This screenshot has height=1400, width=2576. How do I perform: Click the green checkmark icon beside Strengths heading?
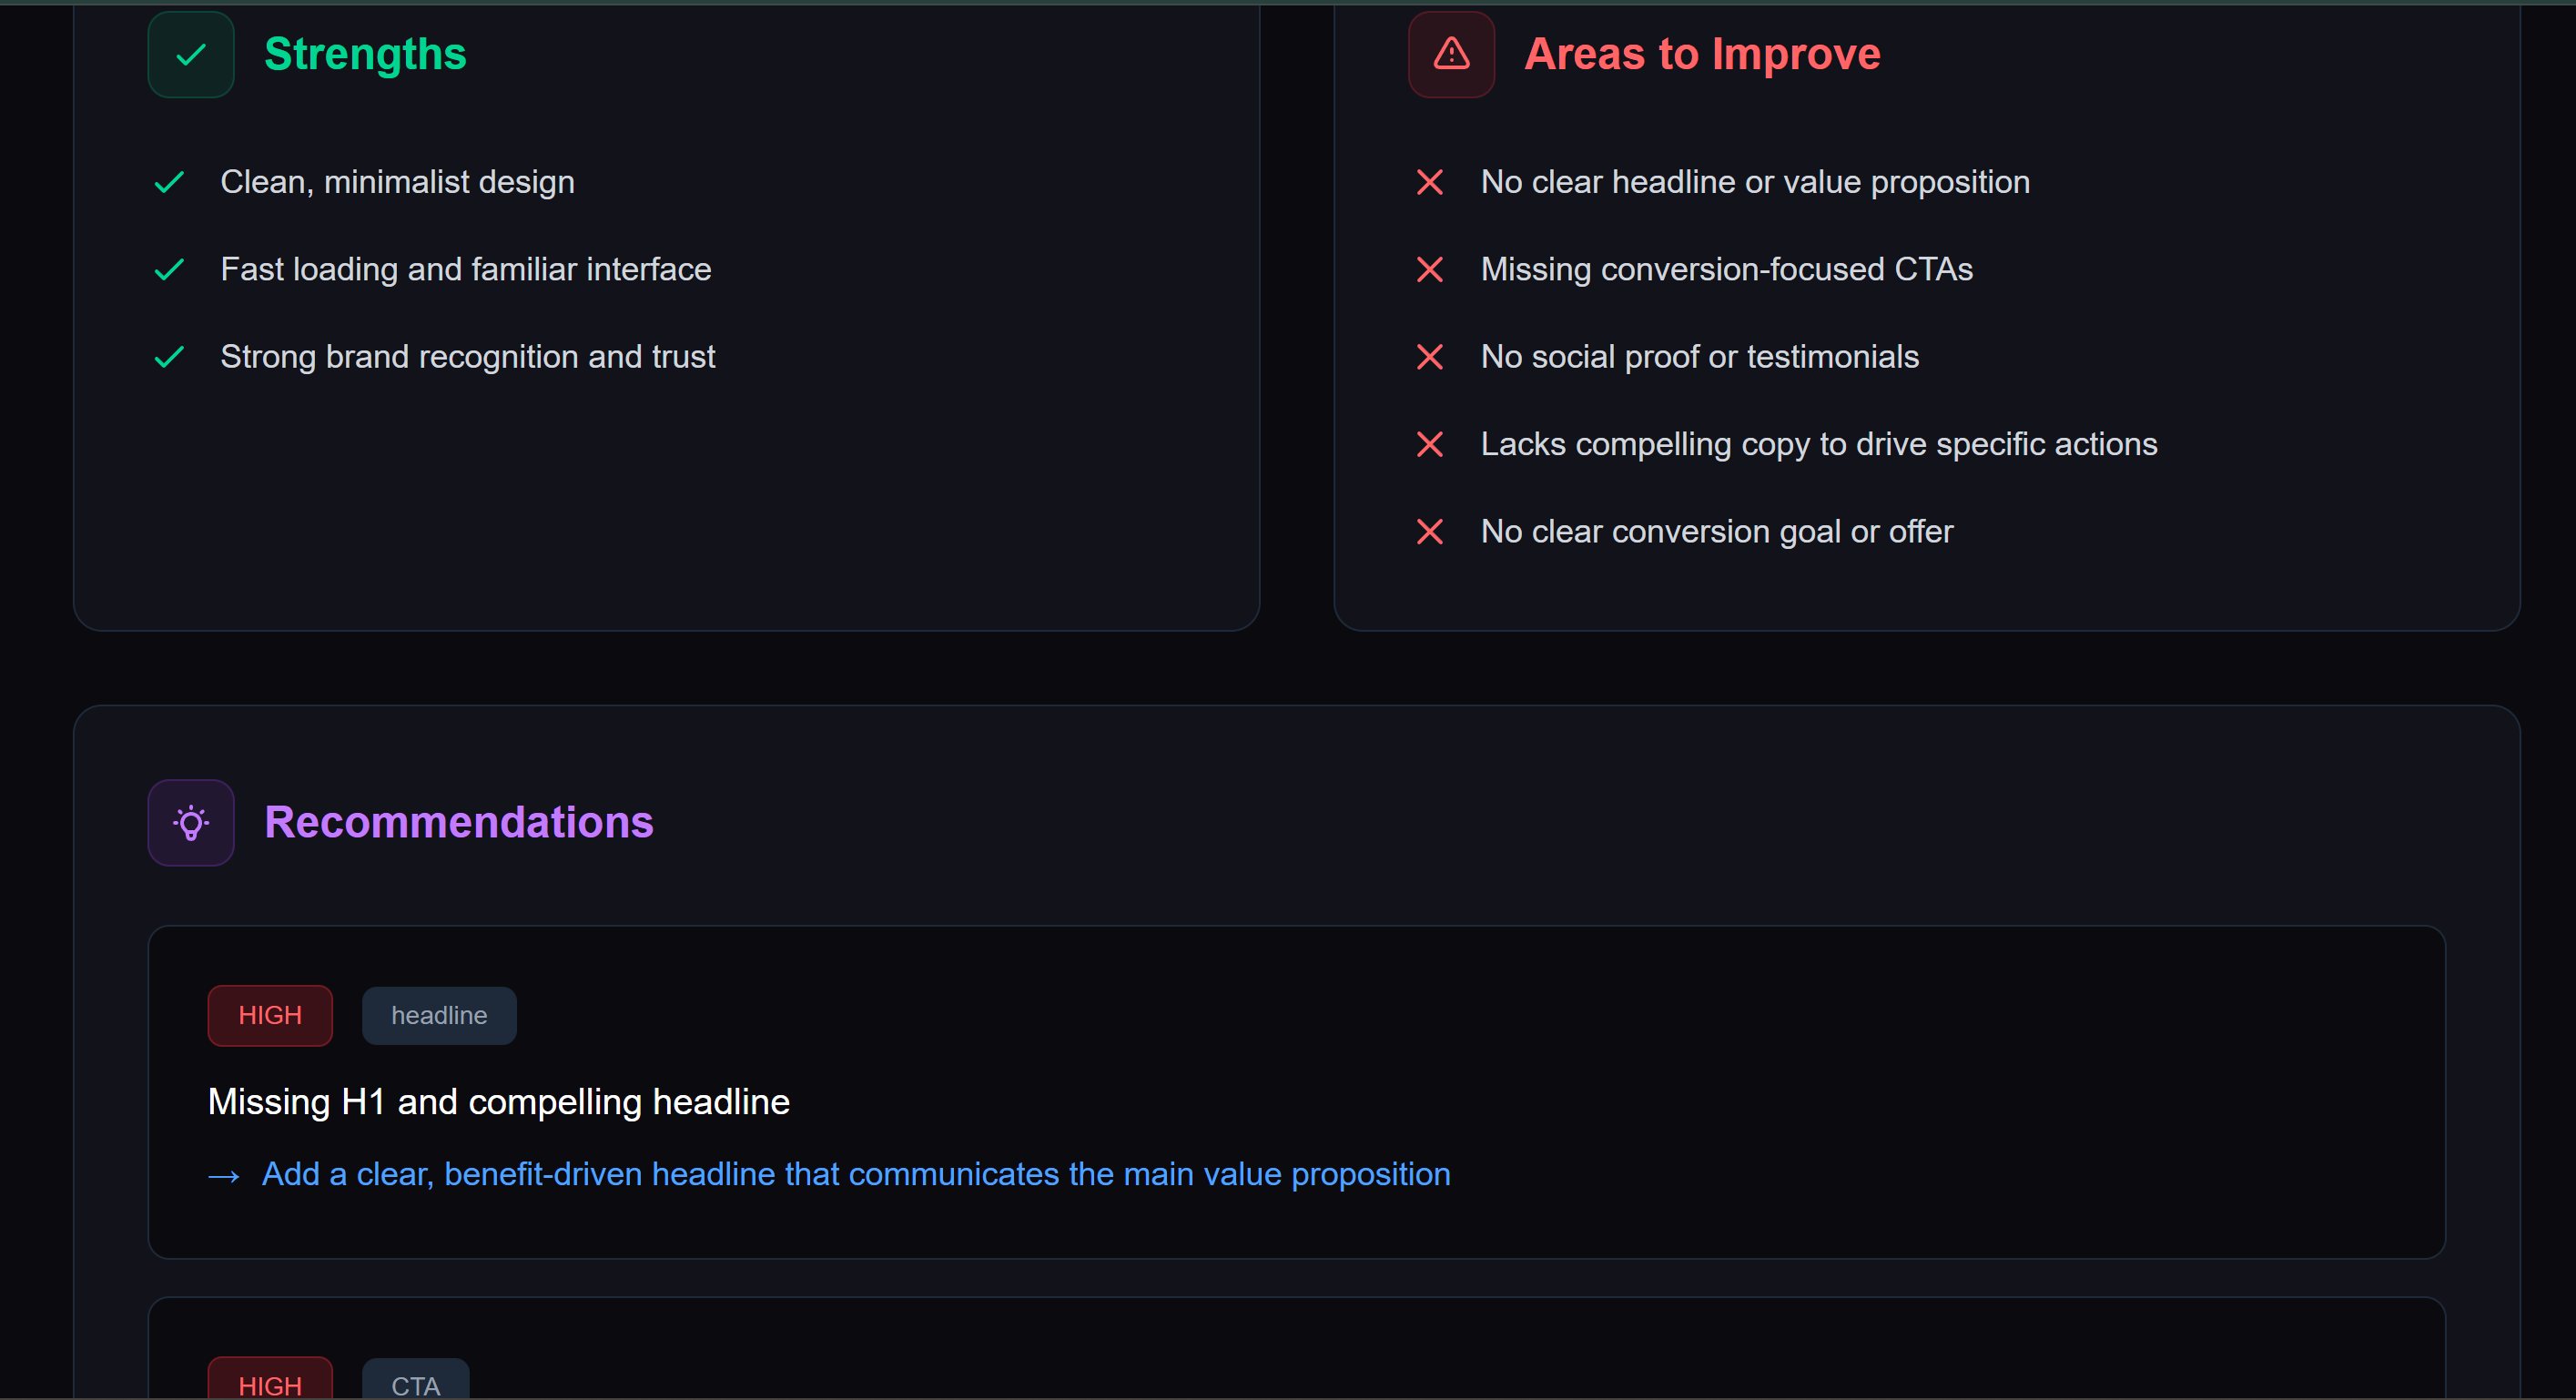(x=190, y=55)
